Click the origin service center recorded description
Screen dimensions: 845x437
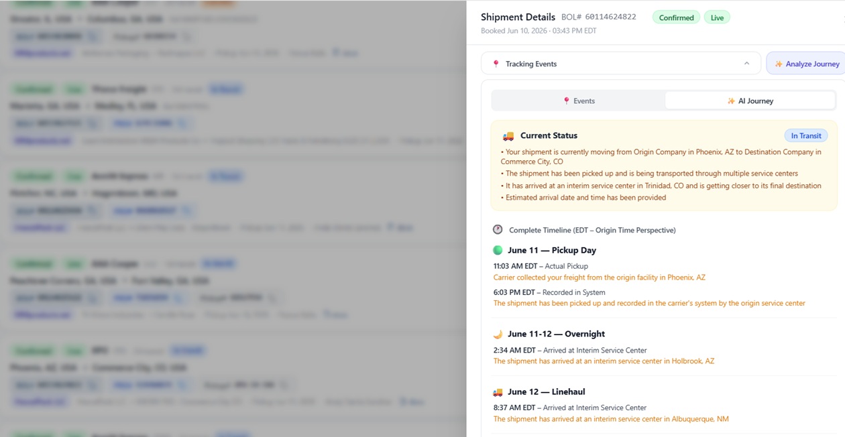pyautogui.click(x=649, y=304)
